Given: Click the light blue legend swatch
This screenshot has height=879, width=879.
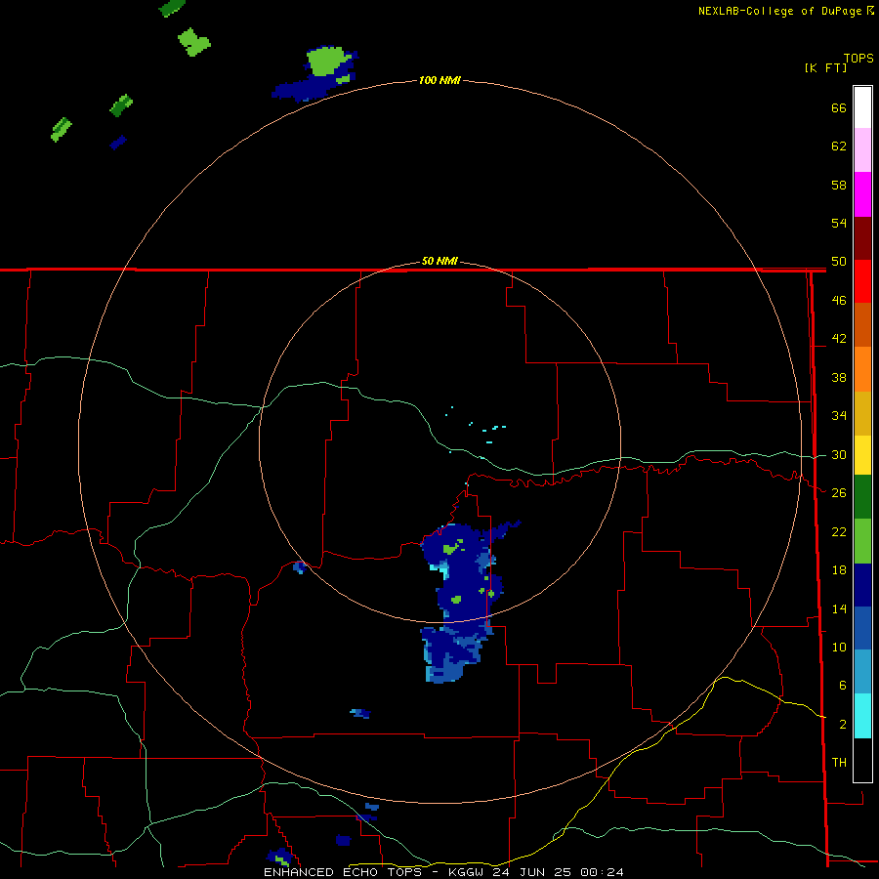Looking at the screenshot, I should pyautogui.click(x=862, y=672).
